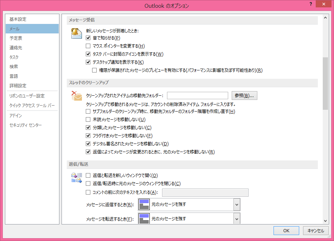Close the Outlook options dialog

pos(323,4)
